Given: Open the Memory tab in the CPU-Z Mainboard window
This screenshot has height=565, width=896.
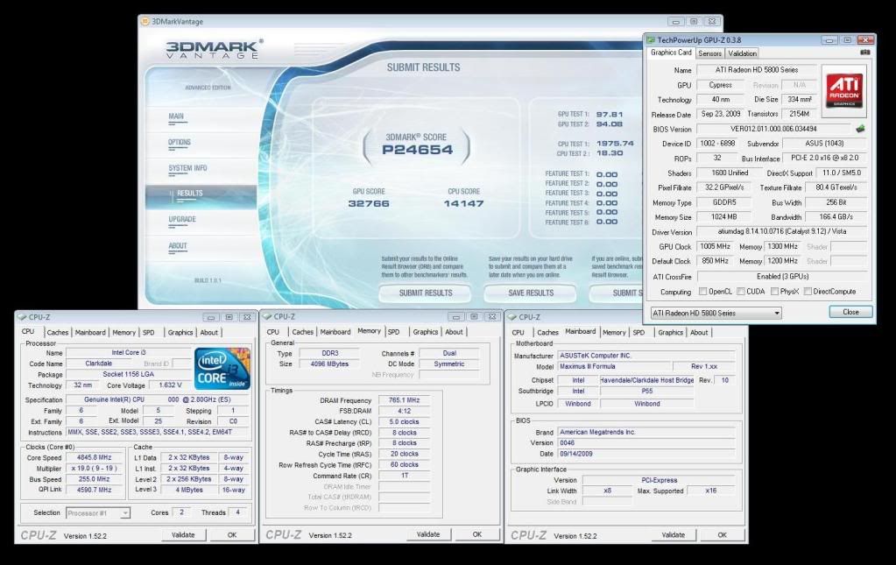Looking at the screenshot, I should (x=614, y=333).
